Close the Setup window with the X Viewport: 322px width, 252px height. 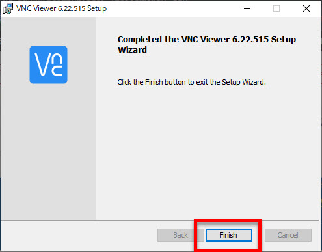coord(306,8)
